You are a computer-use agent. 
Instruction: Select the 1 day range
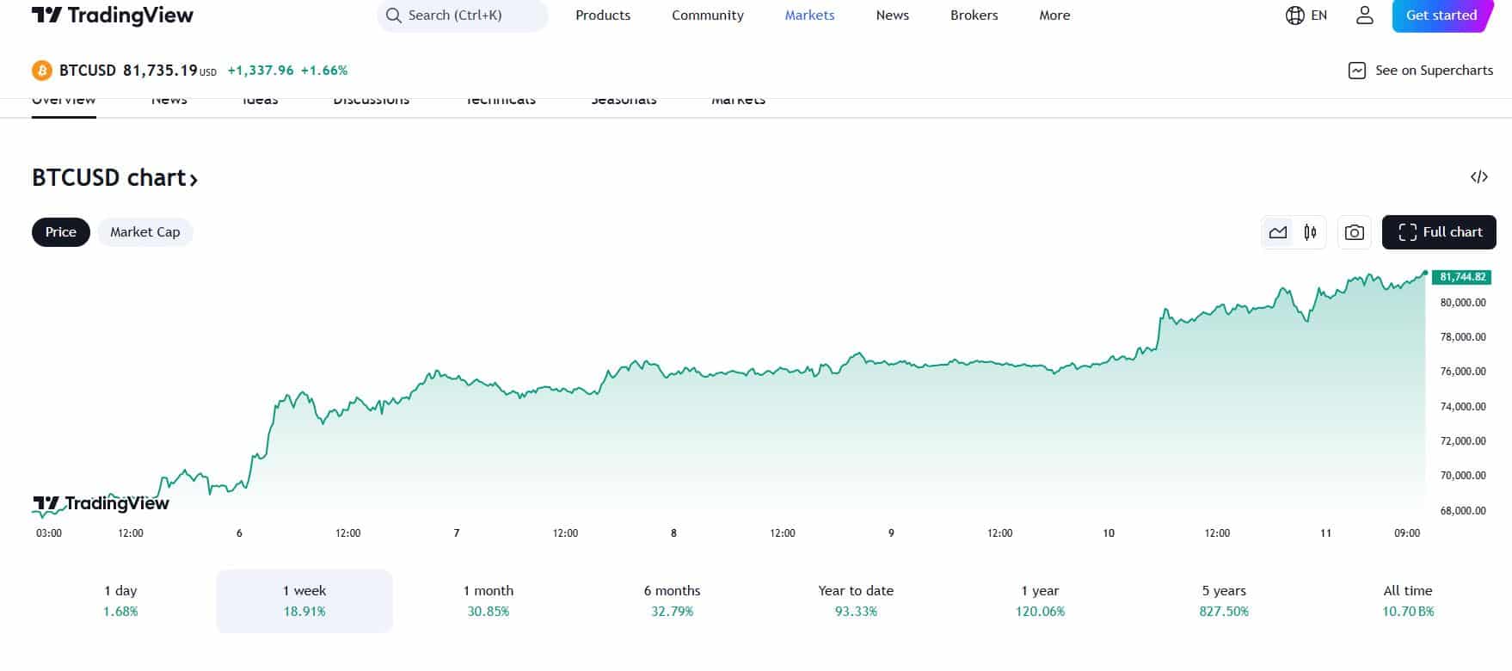(120, 600)
